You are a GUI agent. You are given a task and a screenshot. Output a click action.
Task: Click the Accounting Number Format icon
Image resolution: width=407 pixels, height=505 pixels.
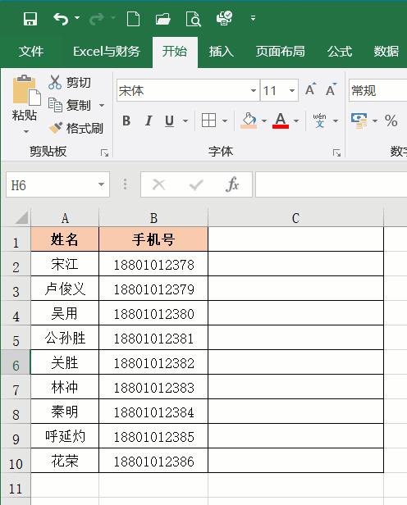tap(359, 121)
